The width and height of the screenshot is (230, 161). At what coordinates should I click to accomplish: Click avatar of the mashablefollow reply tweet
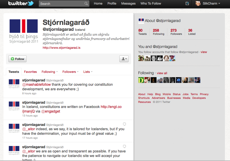point(14,84)
